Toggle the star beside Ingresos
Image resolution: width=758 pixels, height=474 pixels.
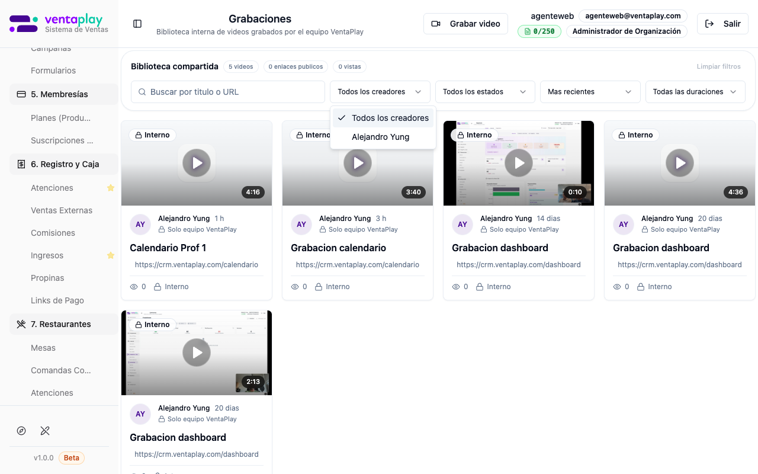(x=110, y=255)
